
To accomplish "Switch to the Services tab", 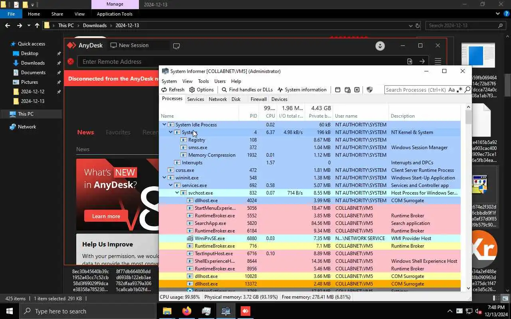I will point(196,99).
